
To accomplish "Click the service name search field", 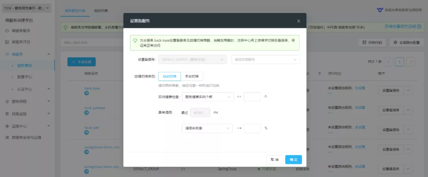I will [92, 43].
